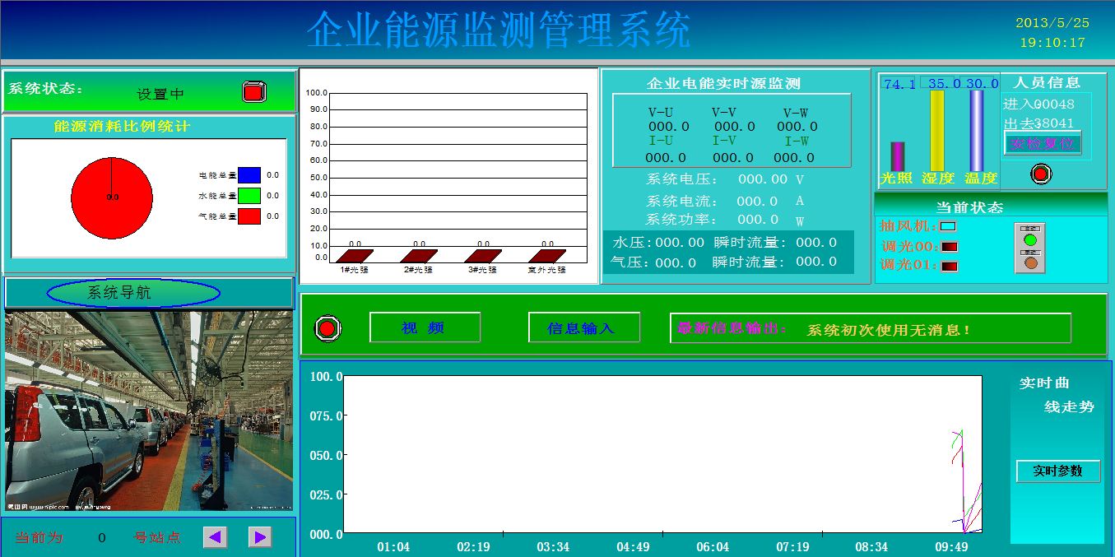Image resolution: width=1115 pixels, height=557 pixels.
Task: Go to previous station with left arrow
Action: (x=215, y=537)
